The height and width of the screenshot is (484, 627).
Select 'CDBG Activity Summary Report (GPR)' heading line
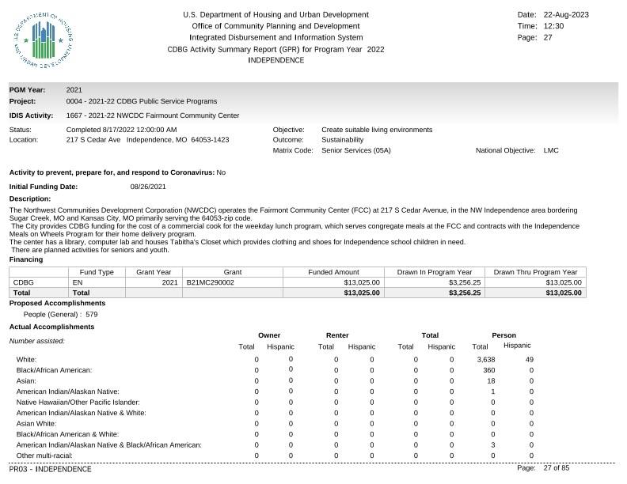click(275, 50)
